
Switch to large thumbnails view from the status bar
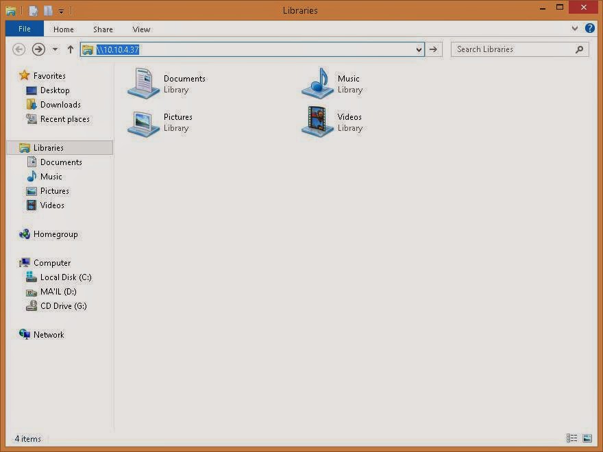click(588, 438)
